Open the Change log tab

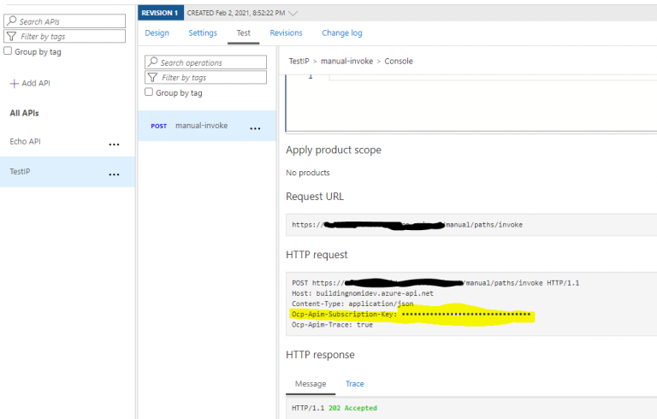click(341, 33)
